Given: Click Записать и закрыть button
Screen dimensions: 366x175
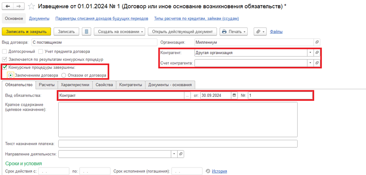Looking at the screenshot, I should (x=26, y=32).
